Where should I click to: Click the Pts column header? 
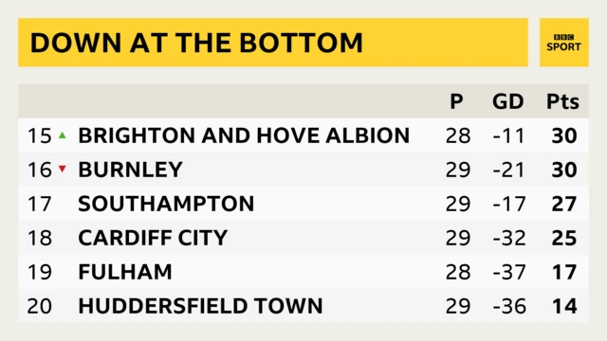pyautogui.click(x=562, y=101)
